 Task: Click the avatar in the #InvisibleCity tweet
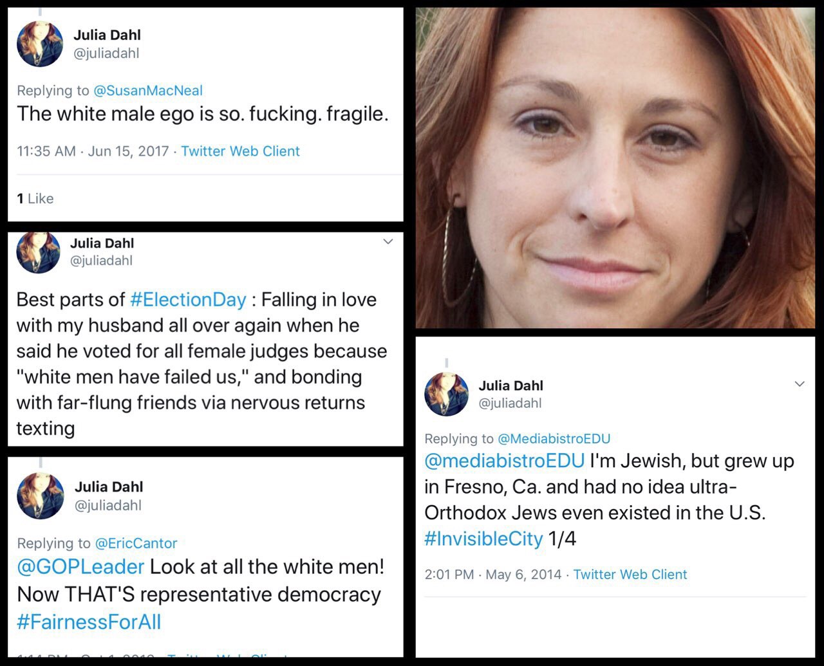point(447,394)
